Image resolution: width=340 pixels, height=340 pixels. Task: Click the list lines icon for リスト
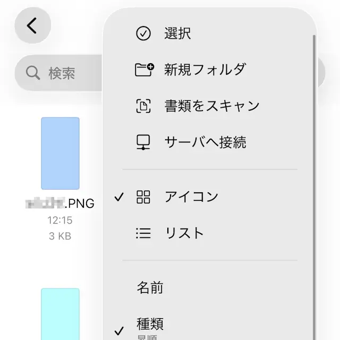coord(143,233)
